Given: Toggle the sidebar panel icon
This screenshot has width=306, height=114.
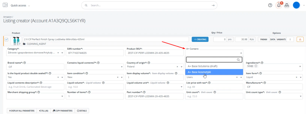Looking at the screenshot, I should click(5, 5).
